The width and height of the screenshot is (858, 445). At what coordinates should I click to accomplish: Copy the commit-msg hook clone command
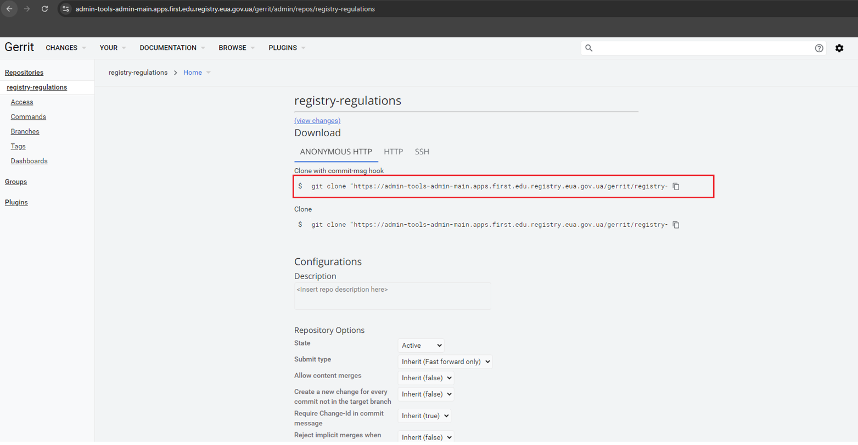point(676,186)
